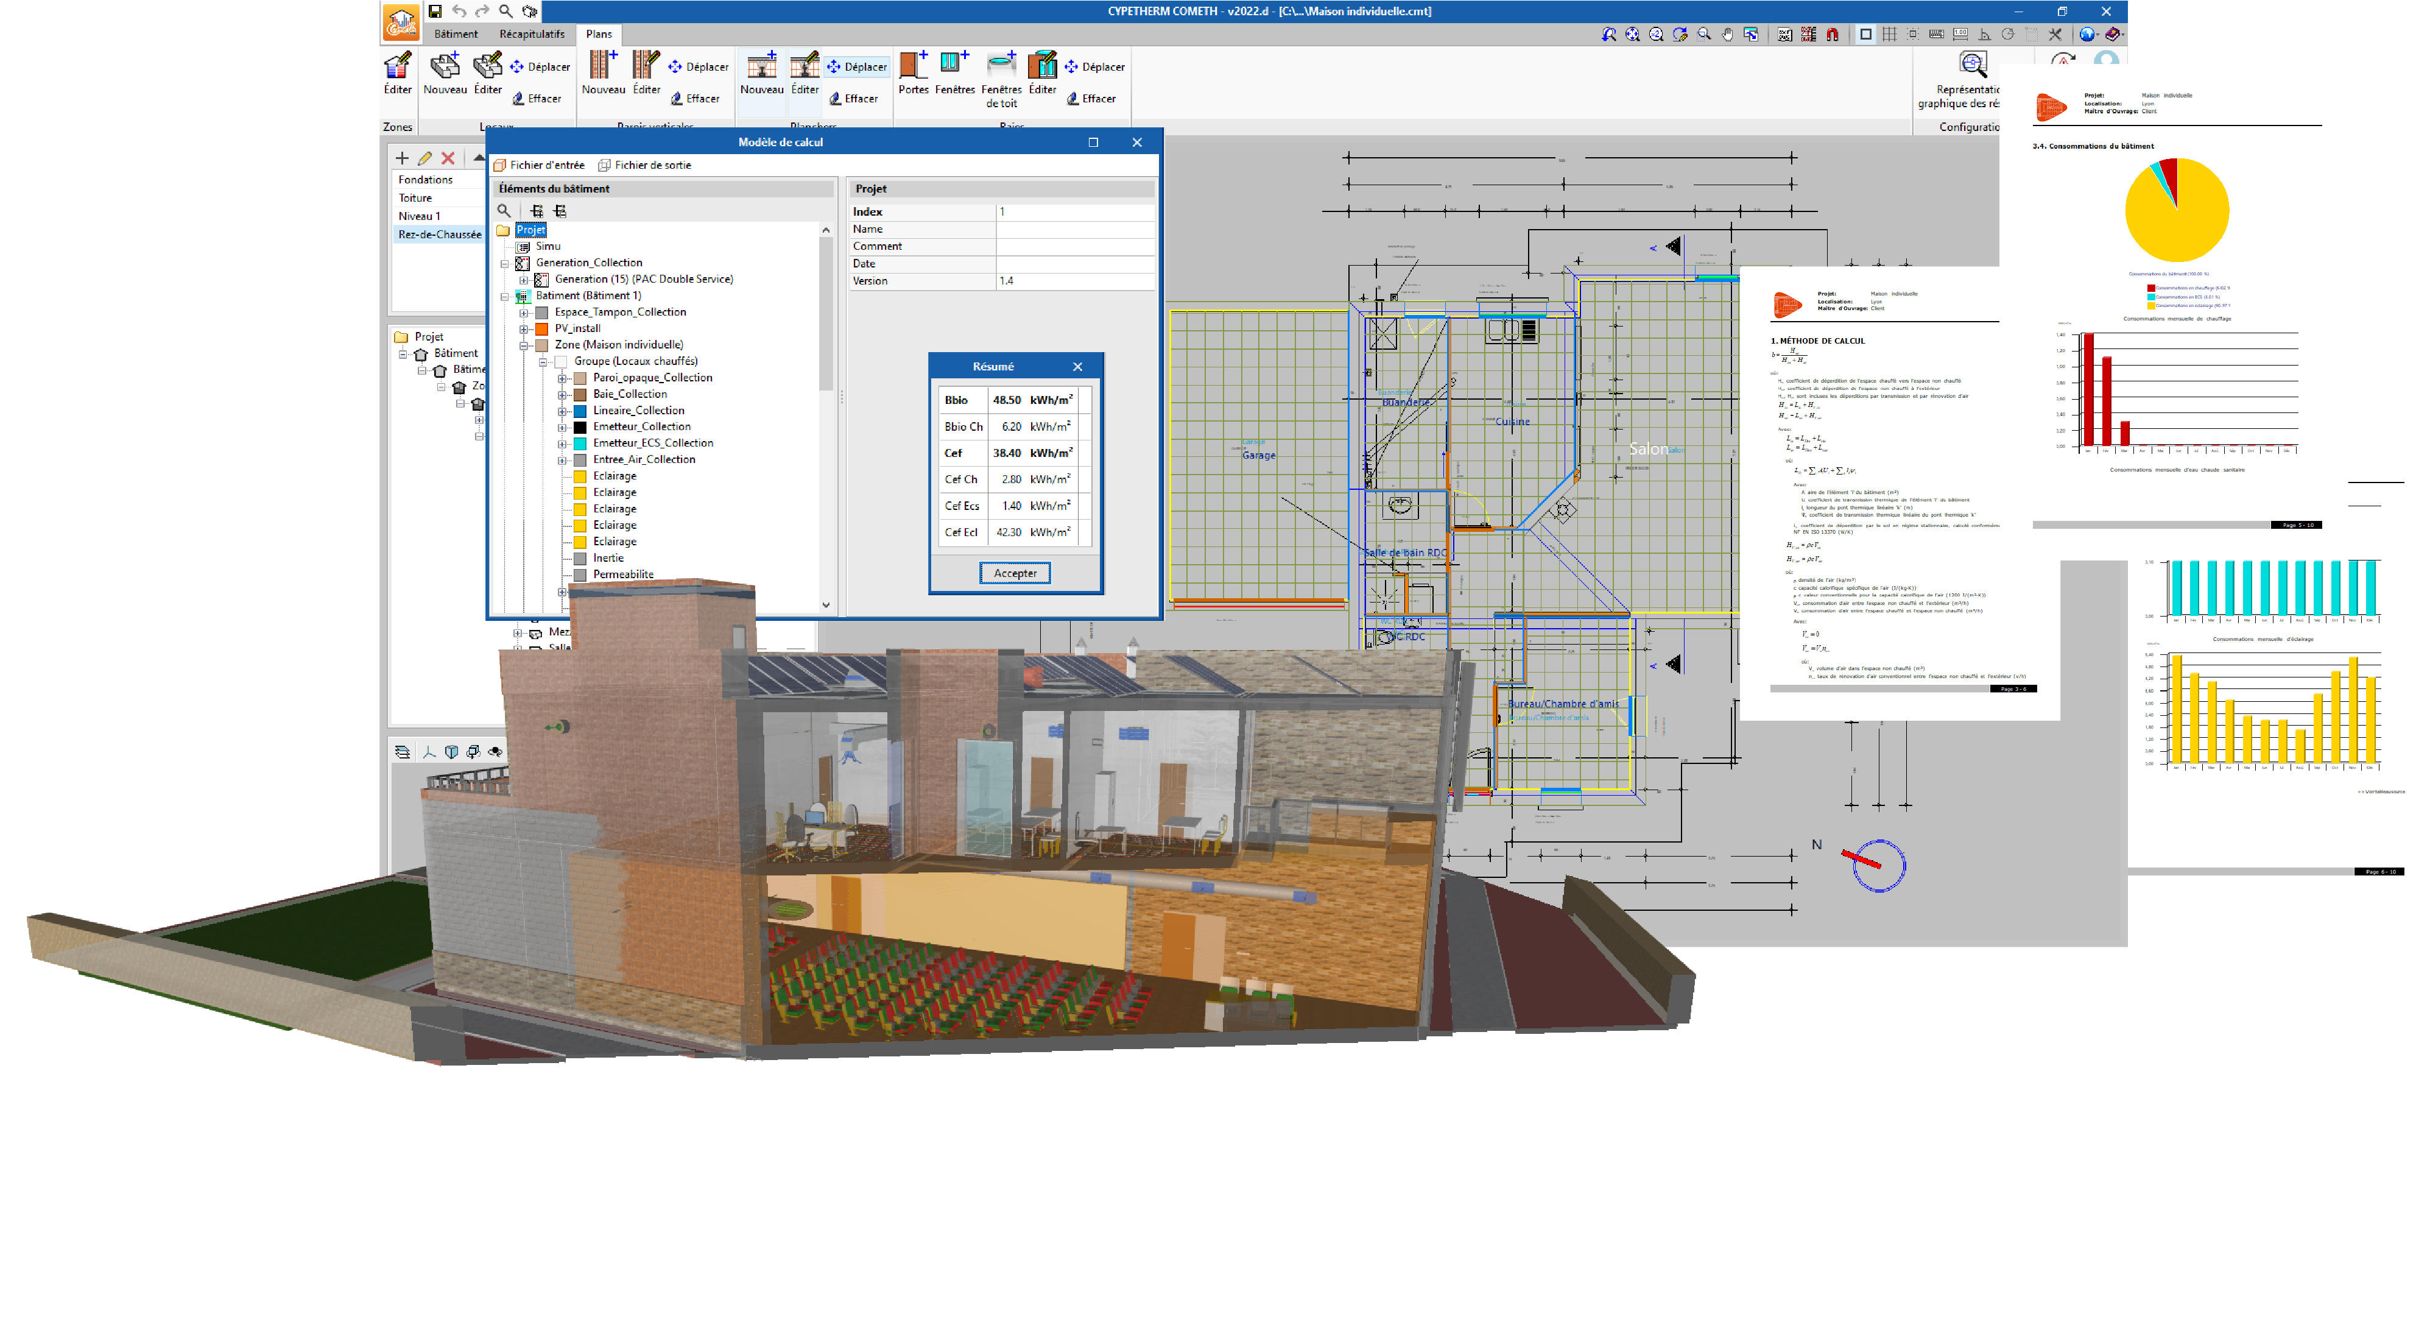
Task: Click the orange PV_install color swatch
Action: coord(541,329)
